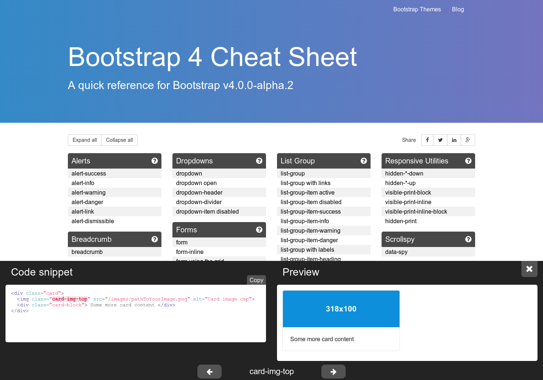Open the Alerts help question-mark icon
The image size is (543, 380).
click(154, 161)
